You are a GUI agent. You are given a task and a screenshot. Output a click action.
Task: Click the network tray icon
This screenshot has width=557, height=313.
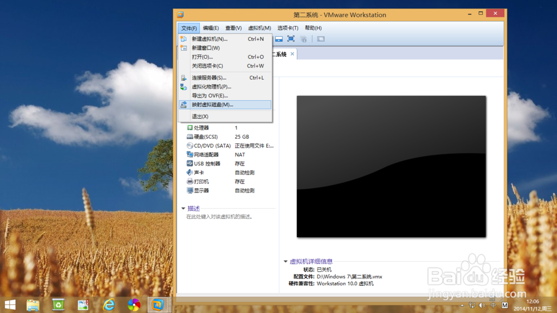[472, 305]
